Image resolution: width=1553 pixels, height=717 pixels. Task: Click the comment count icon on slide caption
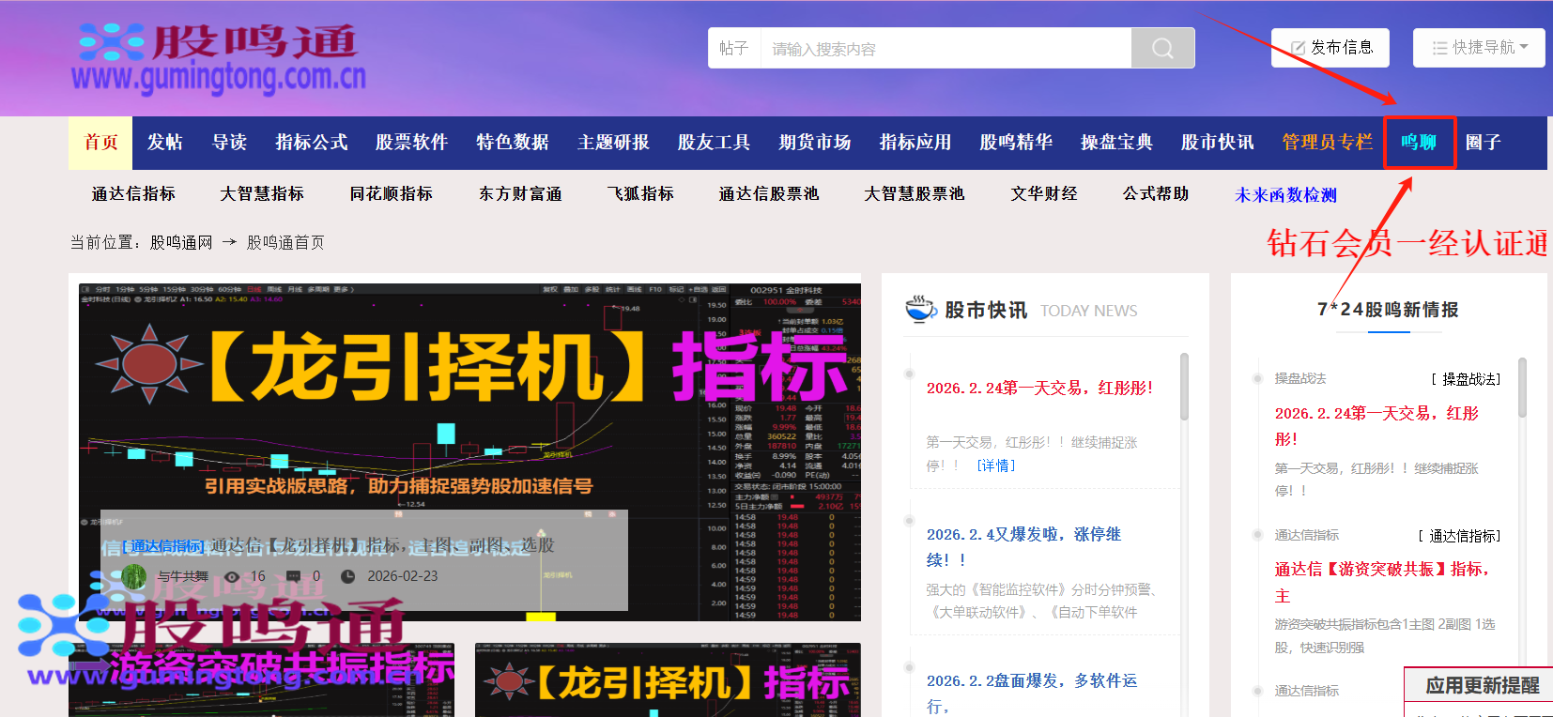tap(293, 576)
